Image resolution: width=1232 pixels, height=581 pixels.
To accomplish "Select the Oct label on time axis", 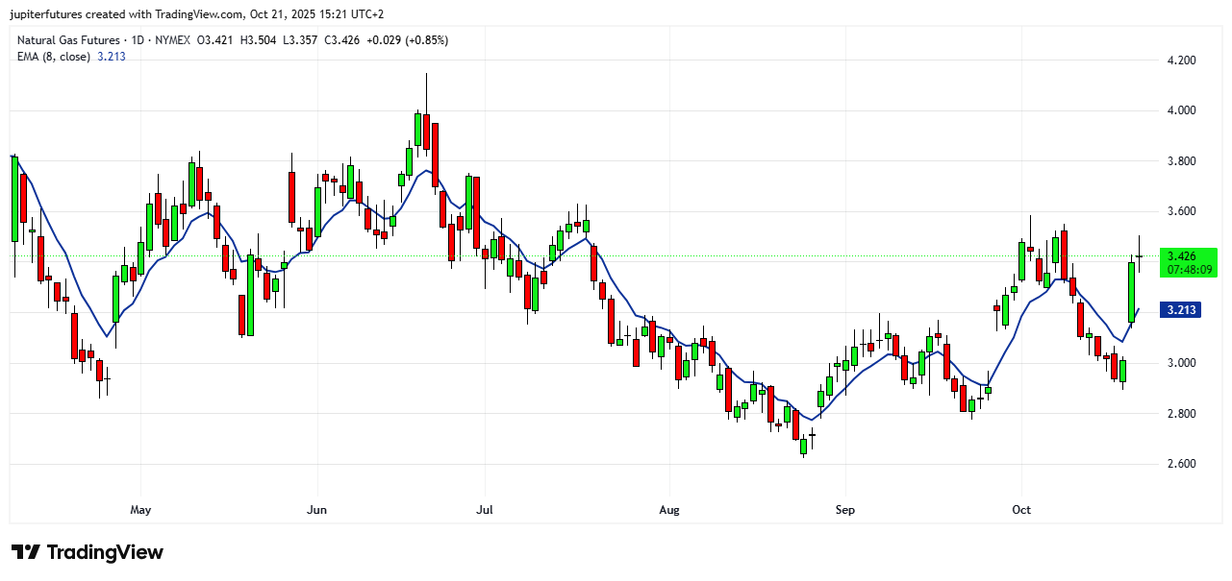I will 1021,510.
